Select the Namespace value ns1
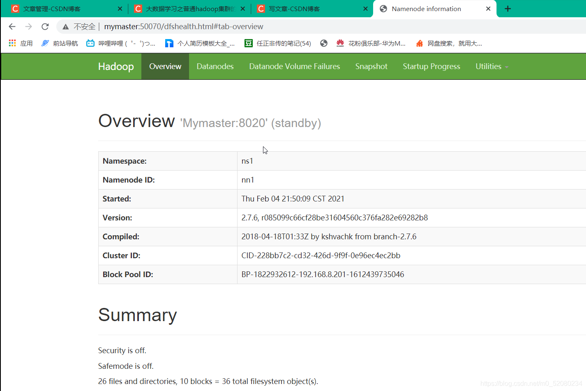This screenshot has height=391, width=586. point(247,161)
